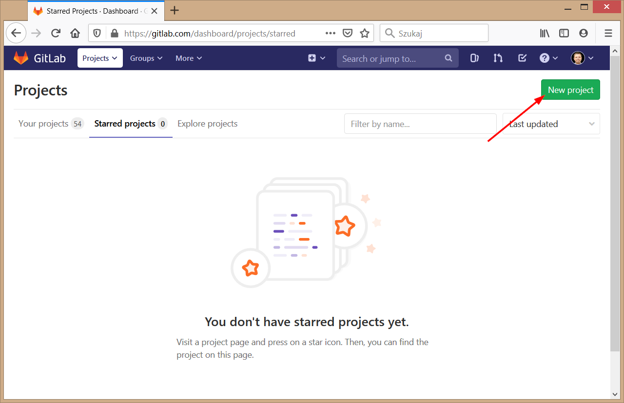
Task: Click the Filter by name field
Action: (x=420, y=124)
